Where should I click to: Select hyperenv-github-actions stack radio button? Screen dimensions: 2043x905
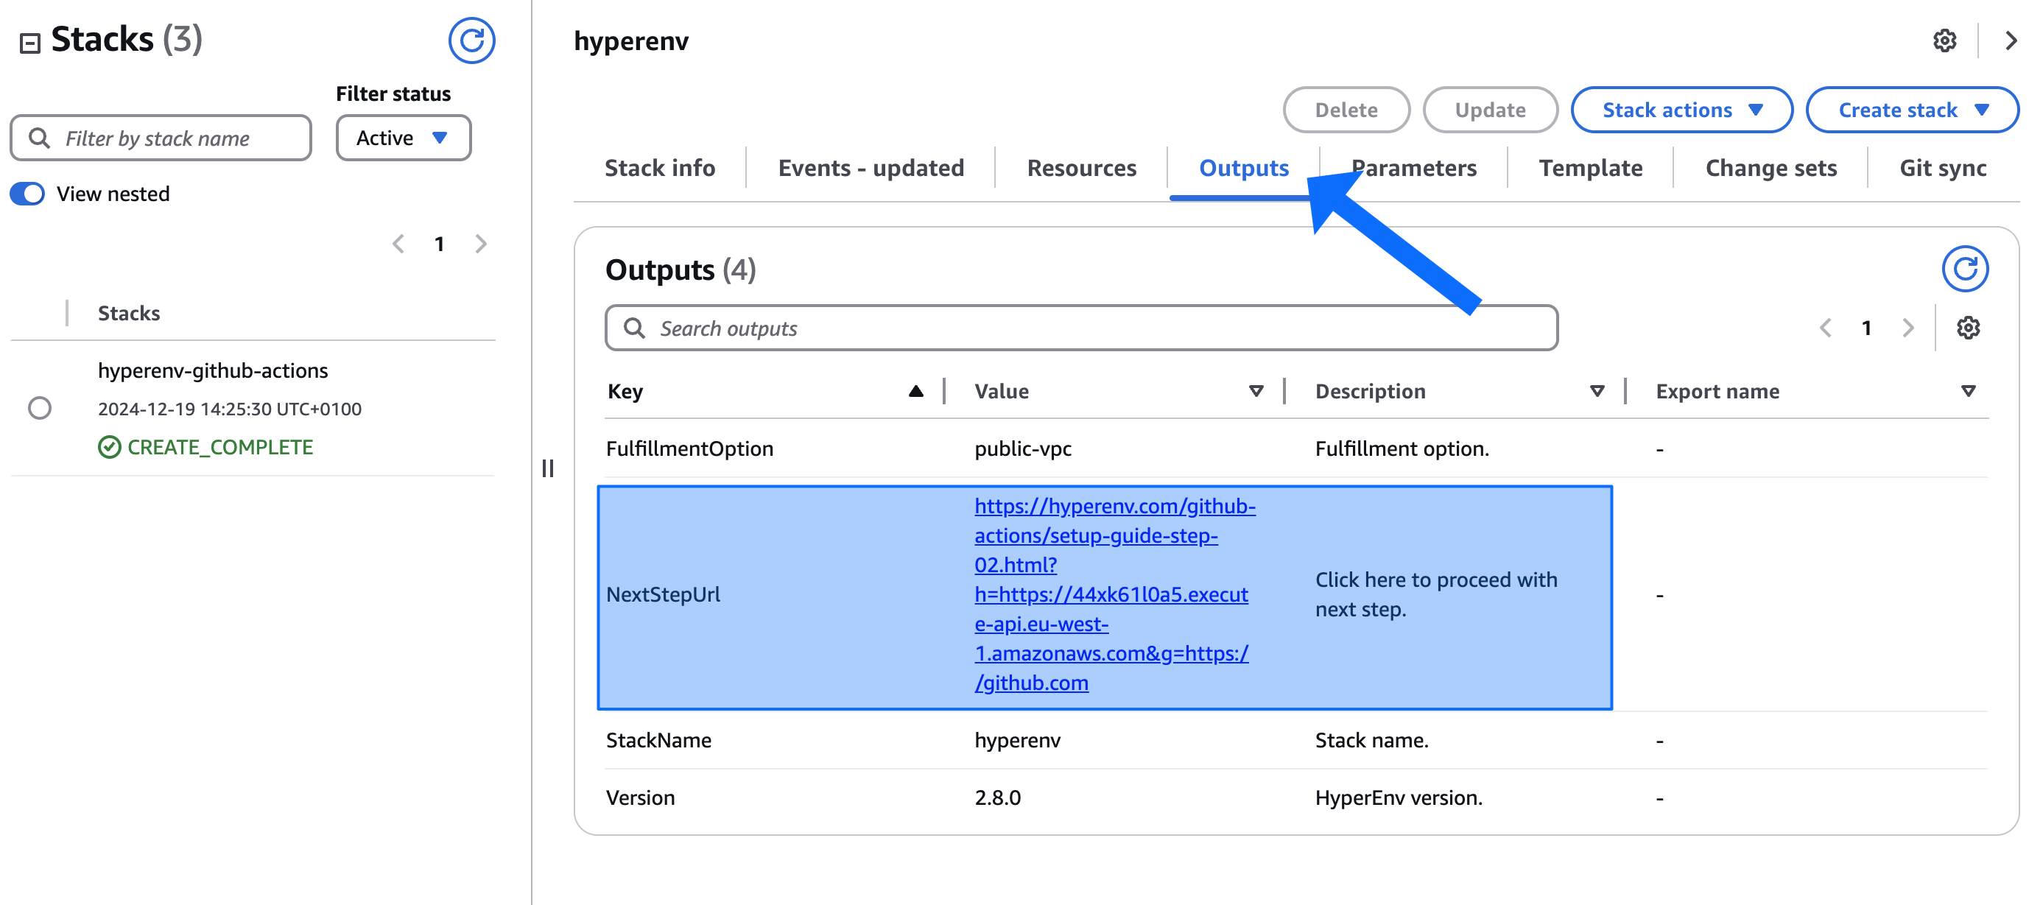pyautogui.click(x=40, y=408)
